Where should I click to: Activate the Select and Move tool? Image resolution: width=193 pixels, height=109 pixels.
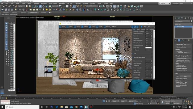(x=40, y=6)
